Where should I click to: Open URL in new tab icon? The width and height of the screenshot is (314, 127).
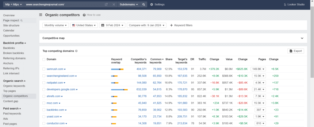106,4
